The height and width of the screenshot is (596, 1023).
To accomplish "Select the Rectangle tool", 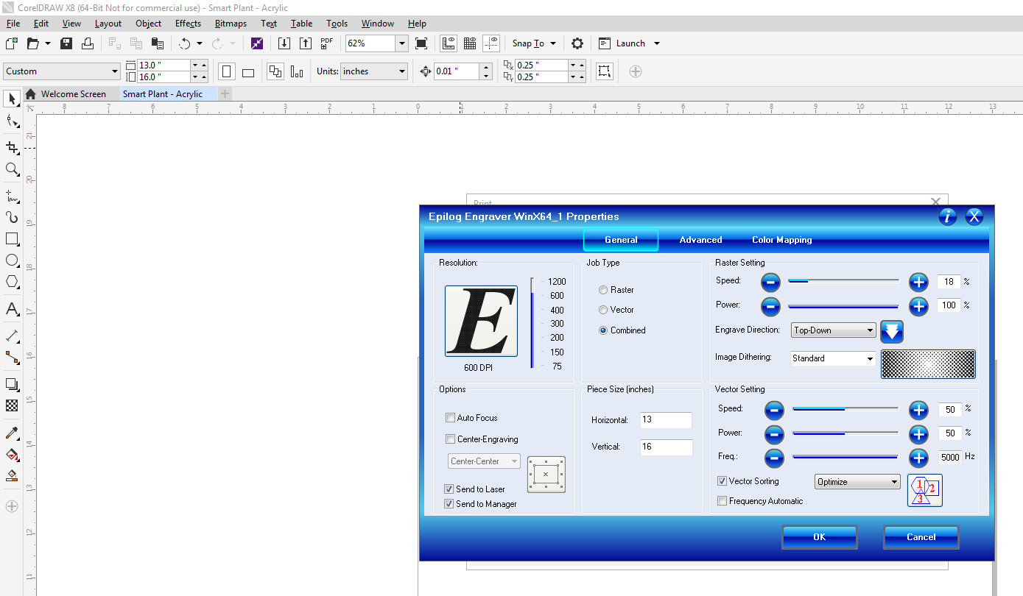I will pos(12,239).
